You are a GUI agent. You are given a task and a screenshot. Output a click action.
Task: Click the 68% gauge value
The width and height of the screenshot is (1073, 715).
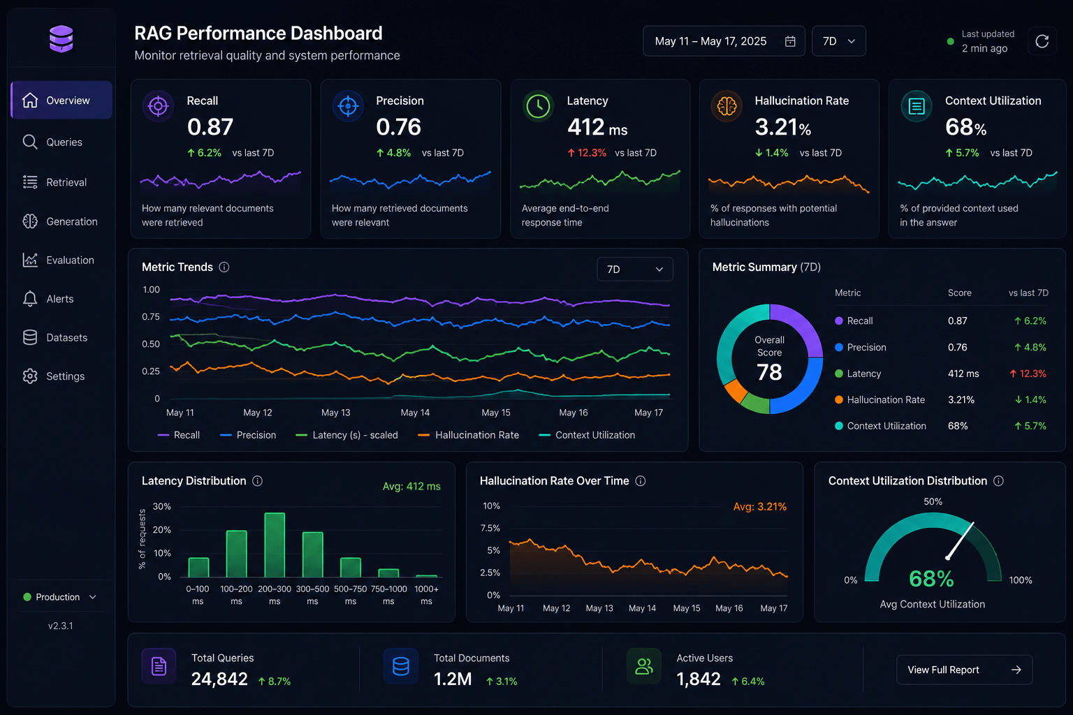tap(931, 579)
